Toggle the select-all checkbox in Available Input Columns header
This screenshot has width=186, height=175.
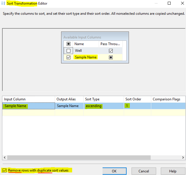(68, 44)
